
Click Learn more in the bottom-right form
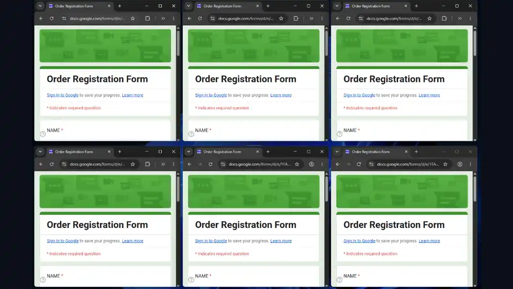429,241
